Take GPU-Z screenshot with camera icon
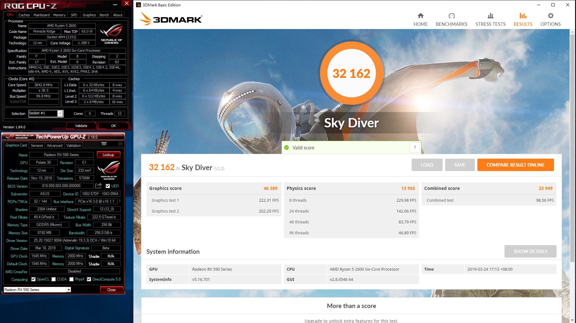This screenshot has width=576, height=323. click(x=104, y=144)
